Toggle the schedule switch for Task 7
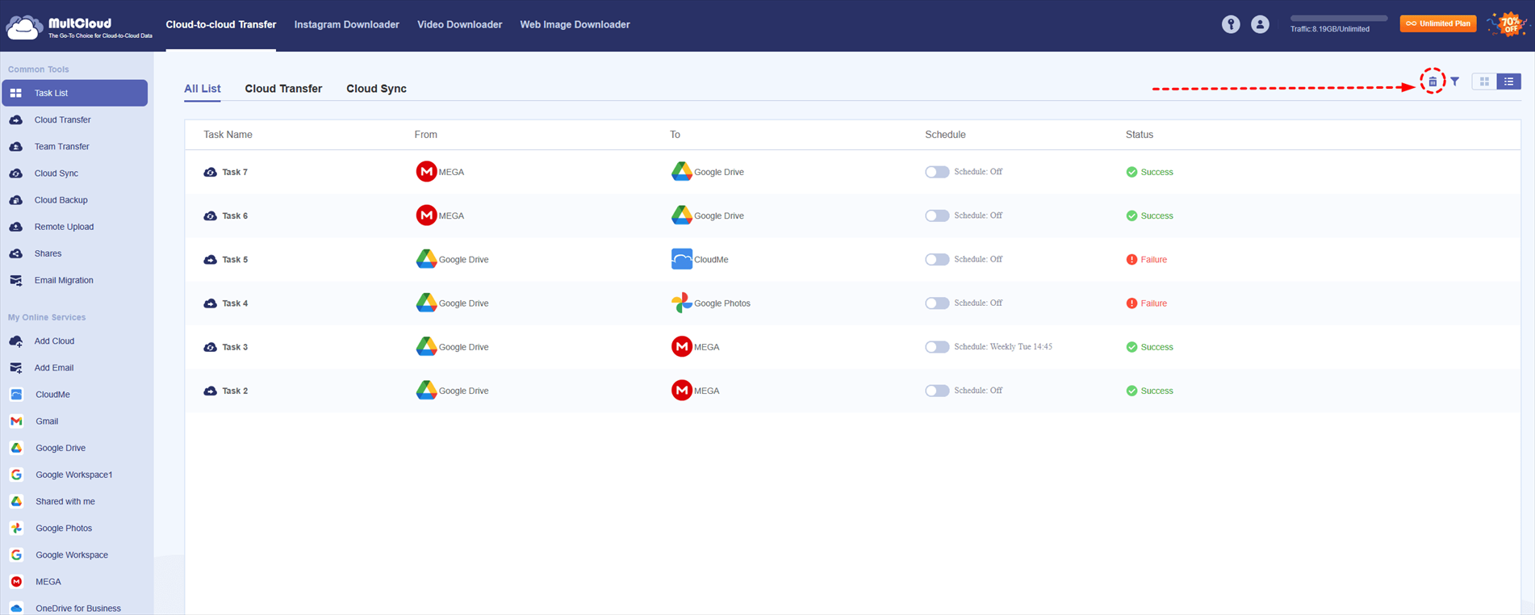1535x615 pixels. [x=936, y=172]
